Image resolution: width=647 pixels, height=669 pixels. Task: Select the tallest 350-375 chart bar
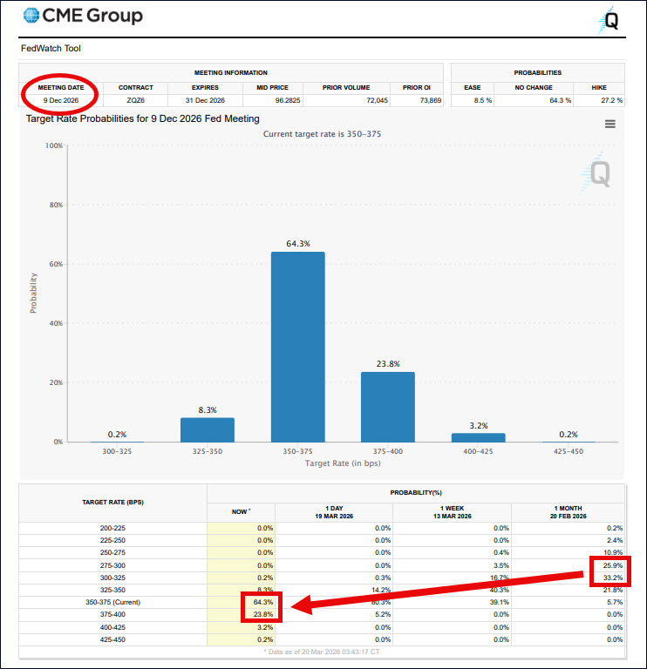(x=297, y=347)
